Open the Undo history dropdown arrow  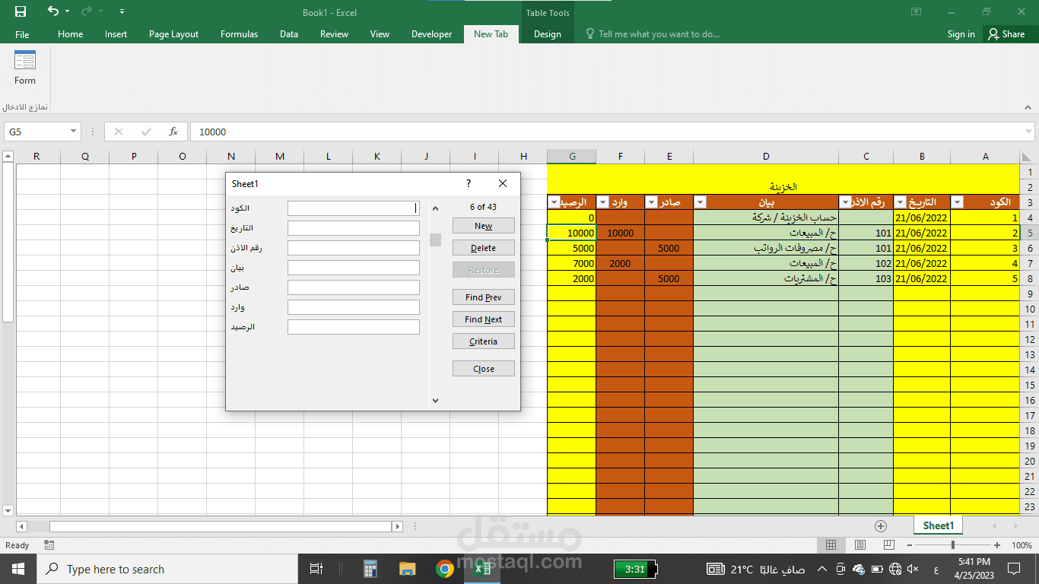[x=67, y=12]
